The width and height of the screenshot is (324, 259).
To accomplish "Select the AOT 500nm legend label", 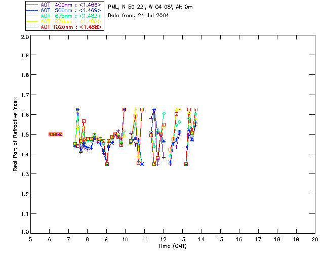I will click(70, 10).
